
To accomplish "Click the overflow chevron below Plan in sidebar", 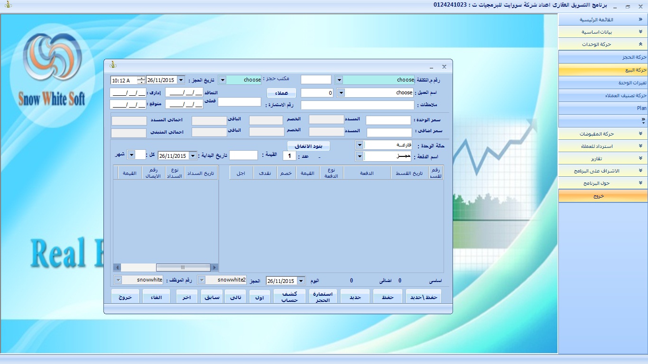I will coord(643,120).
